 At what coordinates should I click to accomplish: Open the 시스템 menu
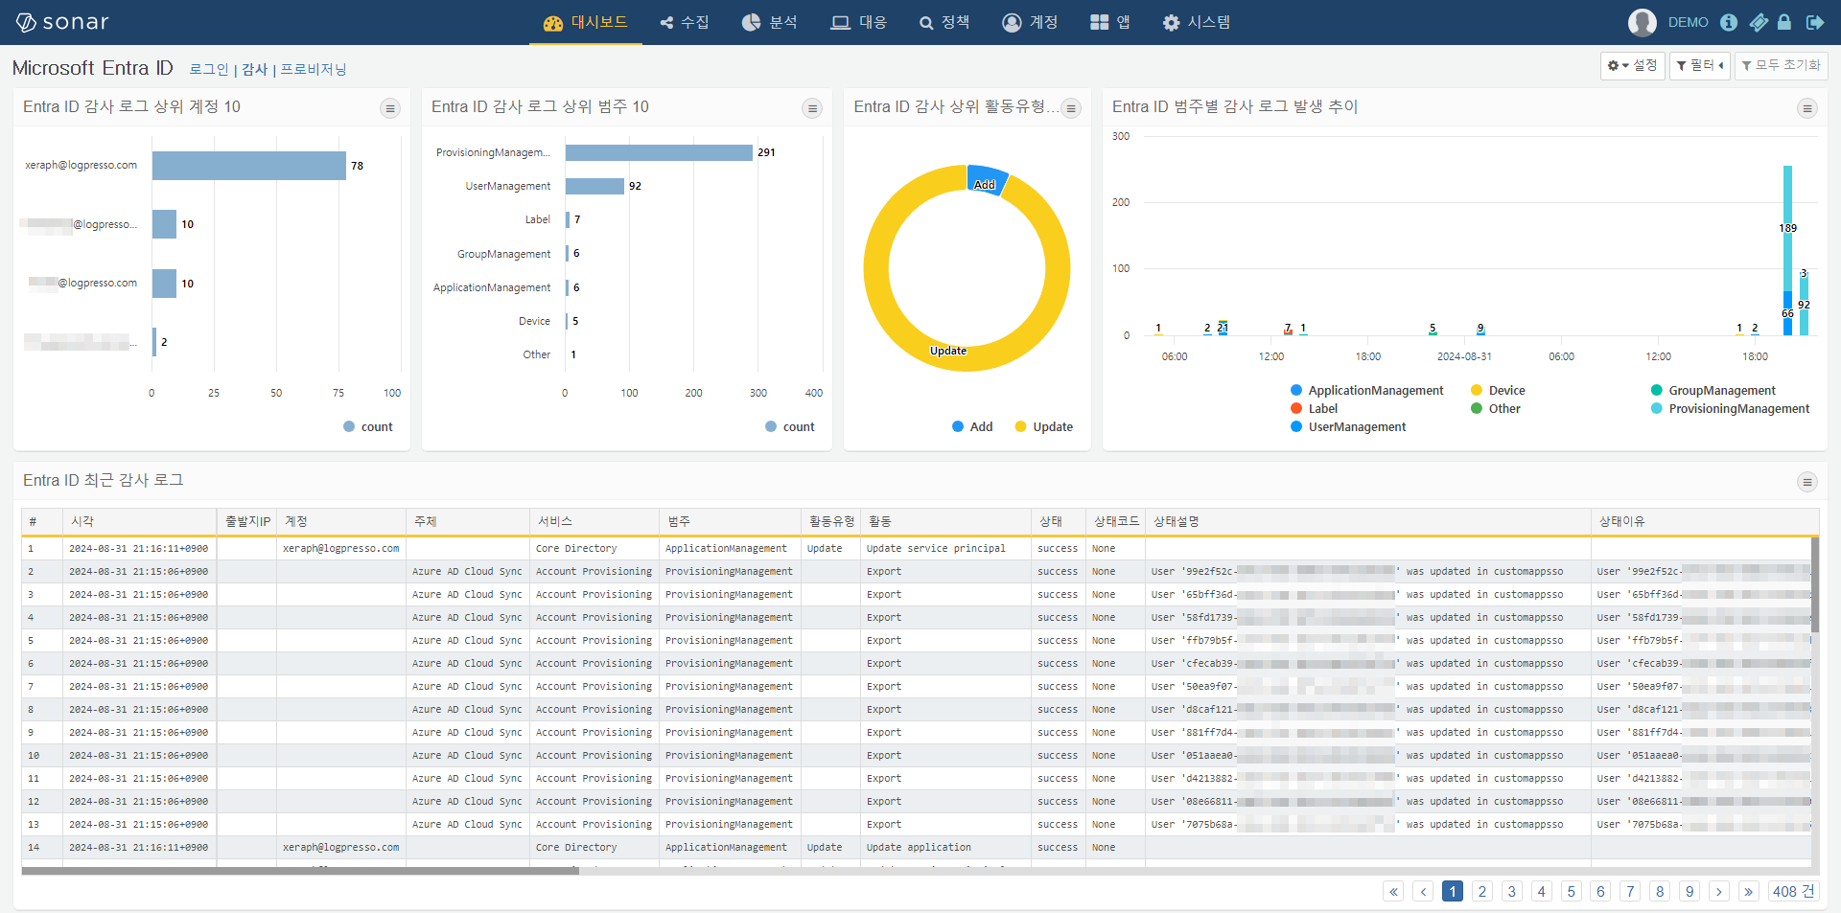coord(1197,22)
